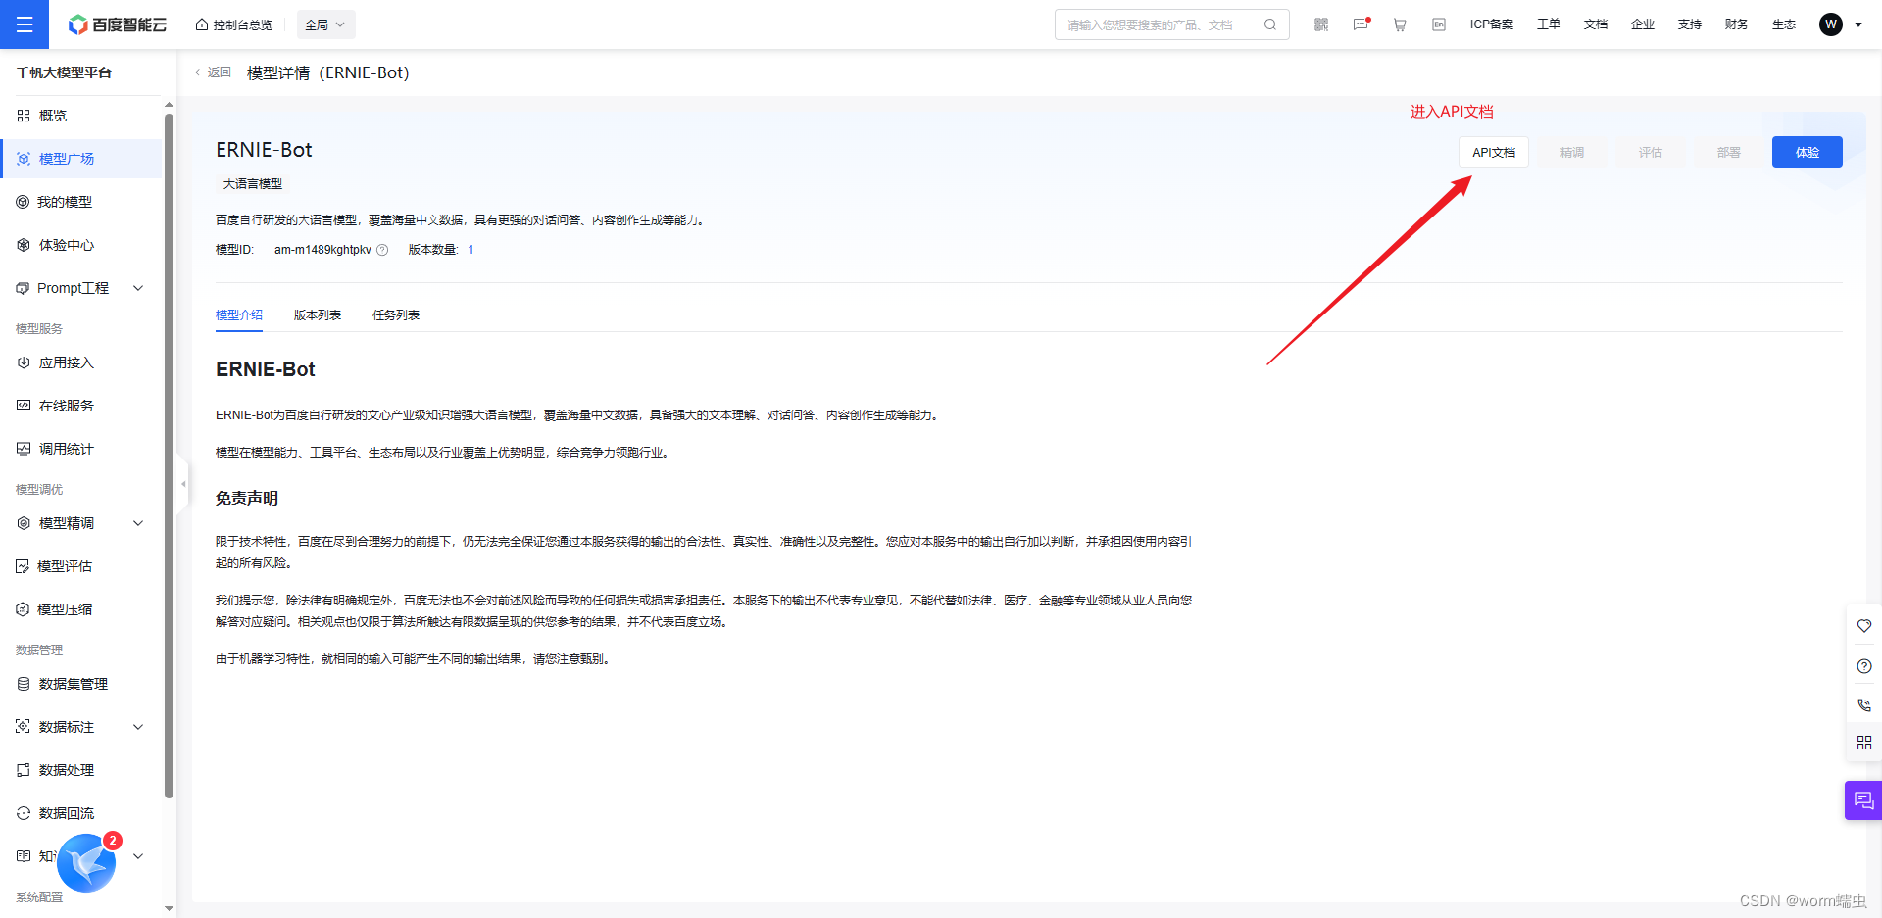Open 在线服务 in the sidebar

pos(80,406)
